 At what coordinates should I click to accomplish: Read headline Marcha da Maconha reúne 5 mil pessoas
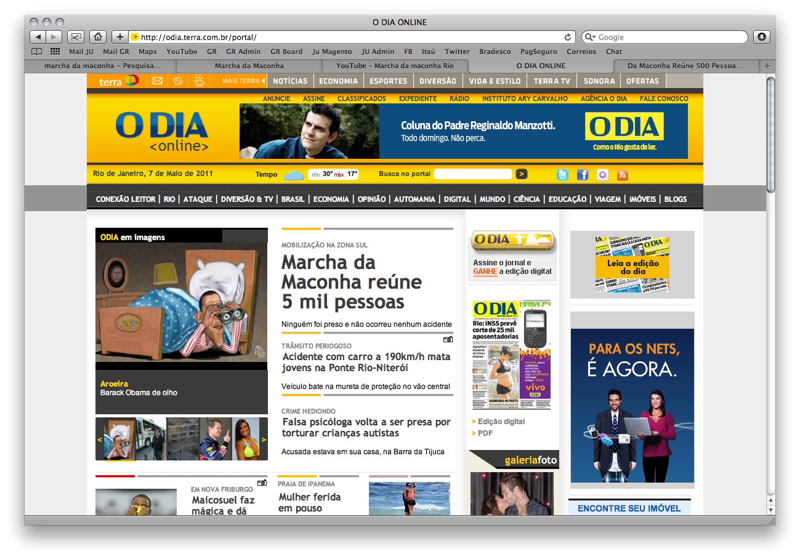(x=352, y=282)
